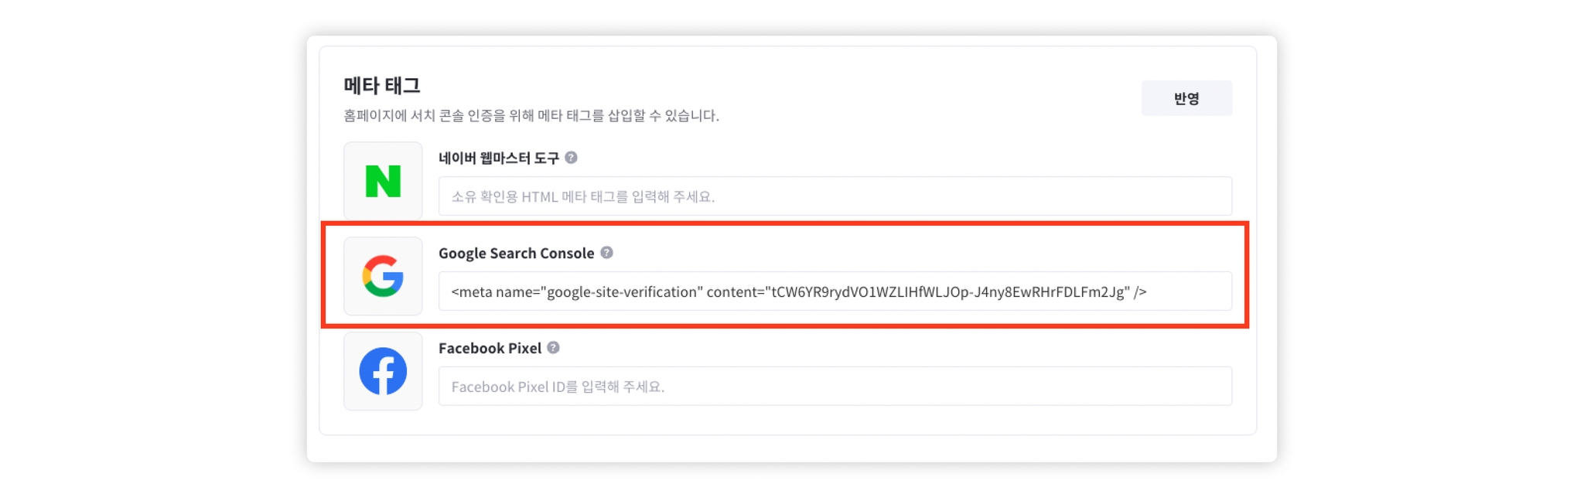Click "google-site-verification" text in the meta tag

pyautogui.click(x=624, y=292)
